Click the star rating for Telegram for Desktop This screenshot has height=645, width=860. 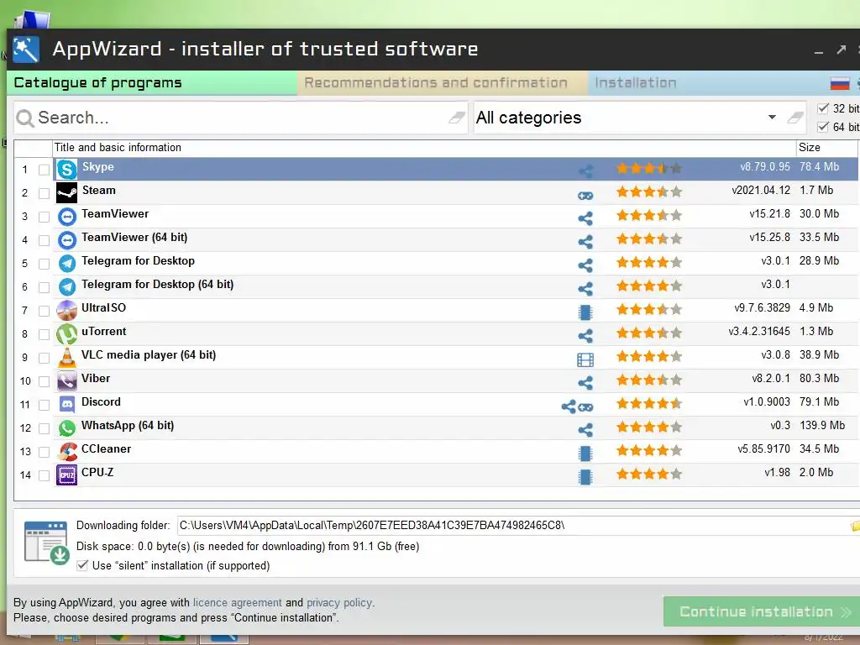[649, 262]
